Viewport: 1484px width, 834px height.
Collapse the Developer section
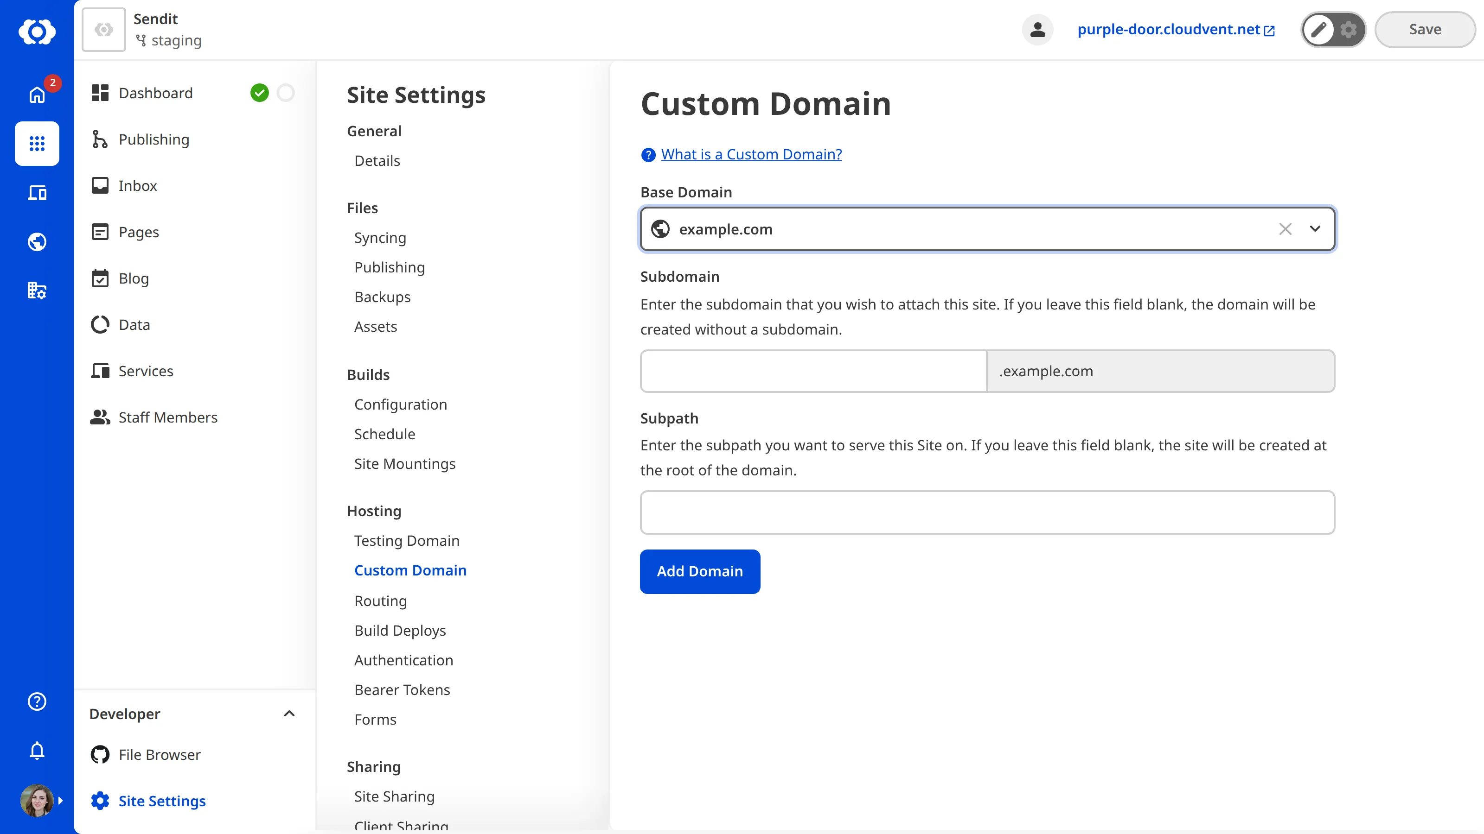click(289, 714)
